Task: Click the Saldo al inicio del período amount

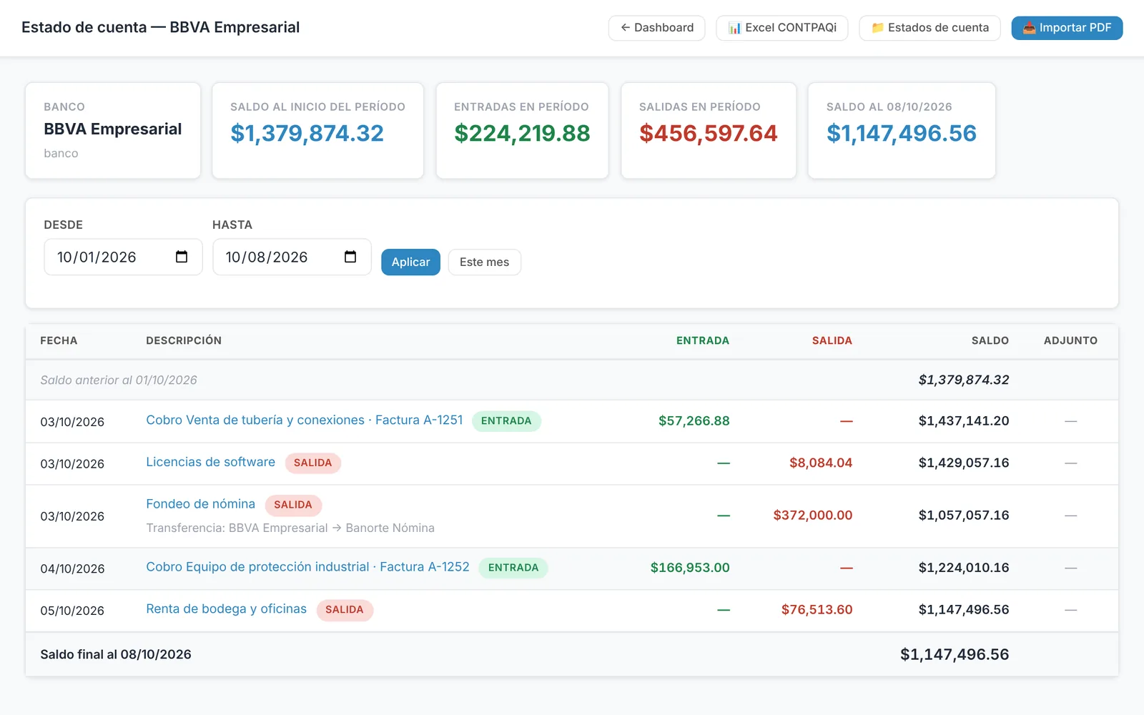Action: [x=307, y=133]
